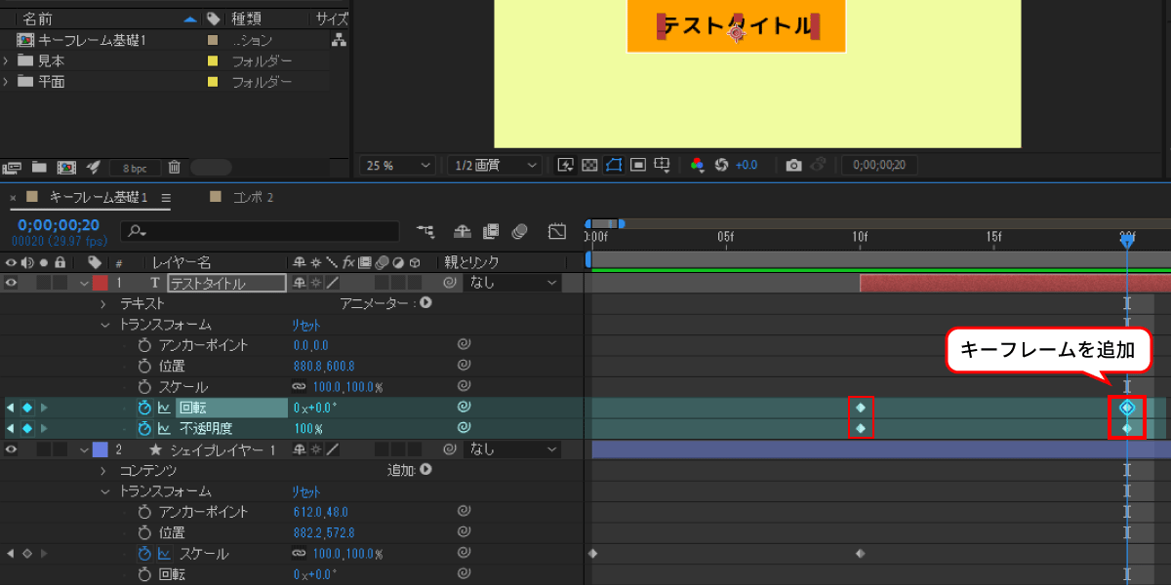Screen dimensions: 1171x585
Task: Create a new folder in Project panel
Action: click(40, 167)
